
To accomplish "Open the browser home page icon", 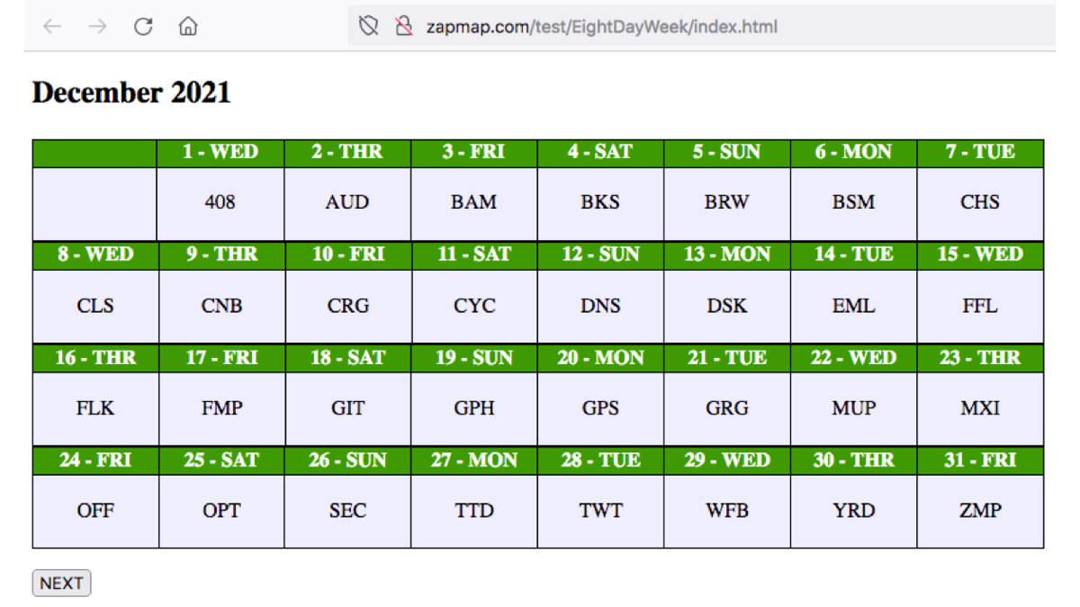I will [188, 27].
